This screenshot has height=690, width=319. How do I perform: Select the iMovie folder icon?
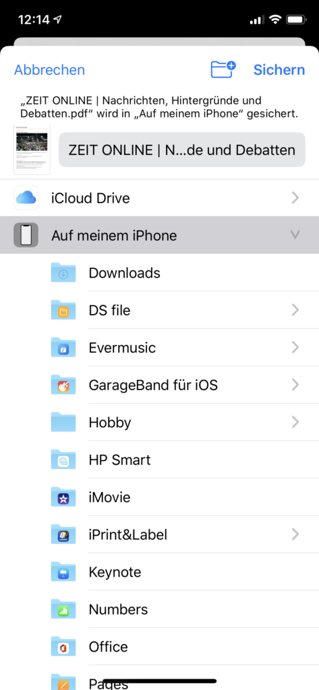tap(63, 497)
